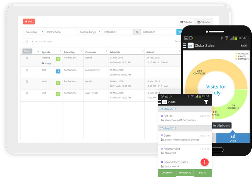Click the red +Visit button
This screenshot has width=252, height=177.
pyautogui.click(x=29, y=21)
